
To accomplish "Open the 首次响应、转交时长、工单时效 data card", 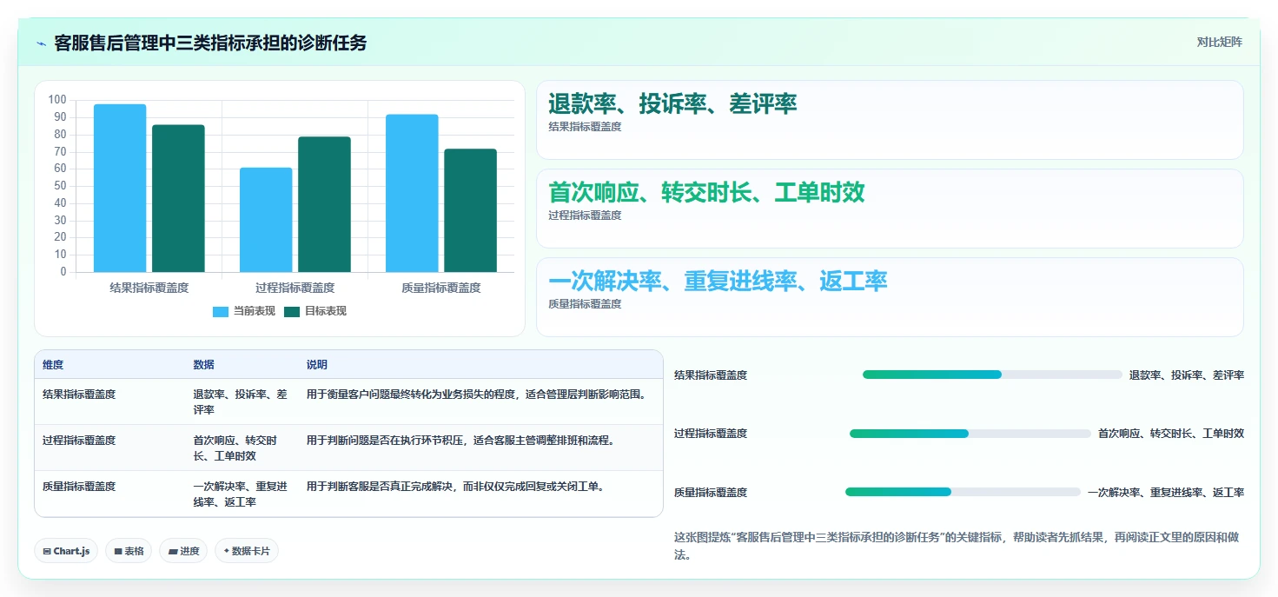I will (x=890, y=209).
